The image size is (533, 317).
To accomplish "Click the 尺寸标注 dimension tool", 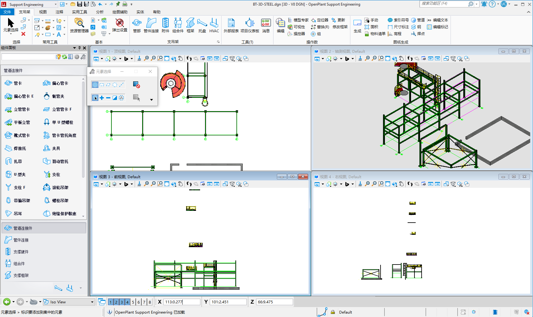I will click(398, 27).
